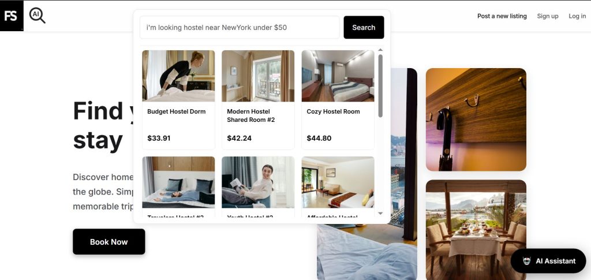Viewport: 591px width, 280px height.
Task: Click the scrollbar down arrow in results
Action: [380, 213]
